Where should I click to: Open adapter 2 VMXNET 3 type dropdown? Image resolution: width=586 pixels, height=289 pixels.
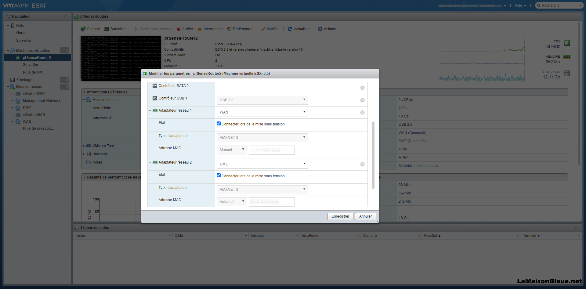pos(262,190)
